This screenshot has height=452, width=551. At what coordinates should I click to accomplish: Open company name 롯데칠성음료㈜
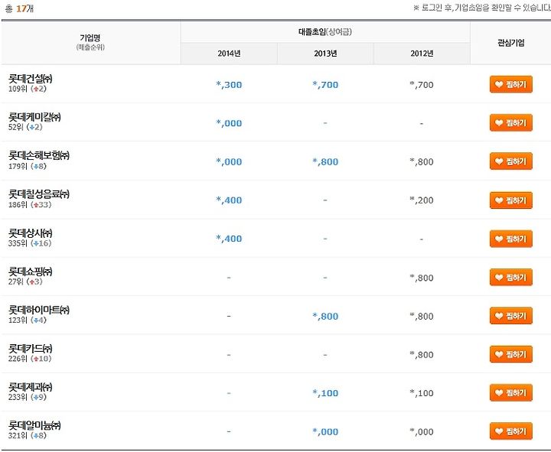pos(39,193)
